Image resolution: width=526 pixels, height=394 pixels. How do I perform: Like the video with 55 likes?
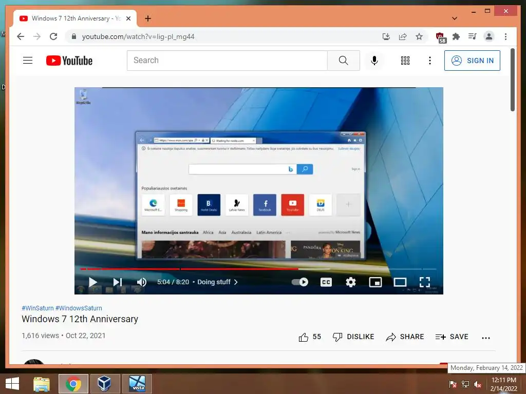coord(310,337)
